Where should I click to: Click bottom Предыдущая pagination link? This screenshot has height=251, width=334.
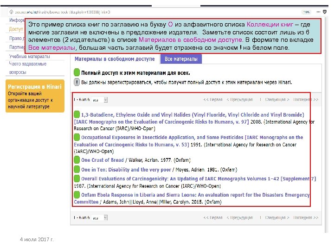(240, 218)
